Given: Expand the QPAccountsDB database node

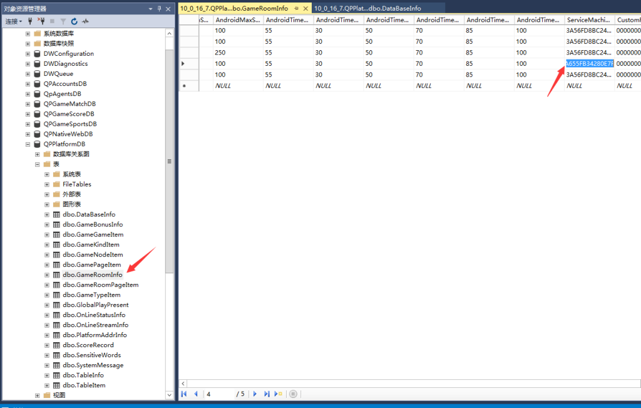Looking at the screenshot, I should (x=28, y=84).
